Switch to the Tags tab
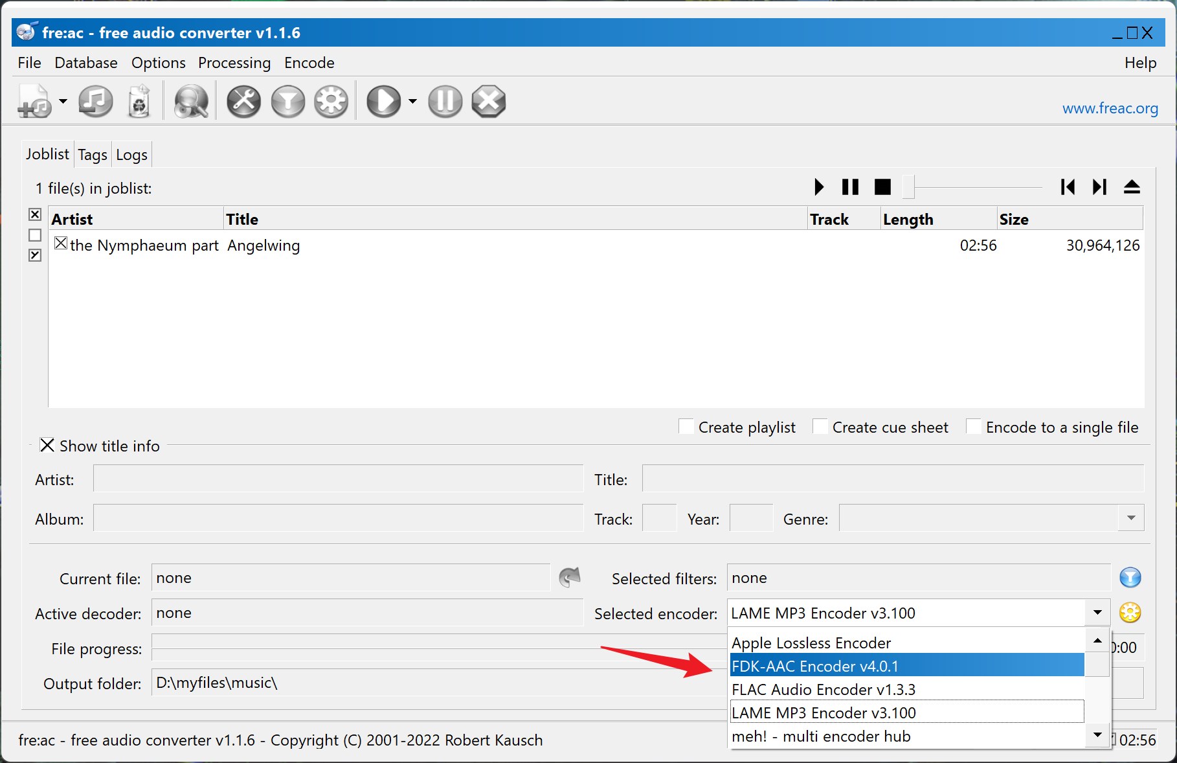The height and width of the screenshot is (763, 1177). pos(93,155)
